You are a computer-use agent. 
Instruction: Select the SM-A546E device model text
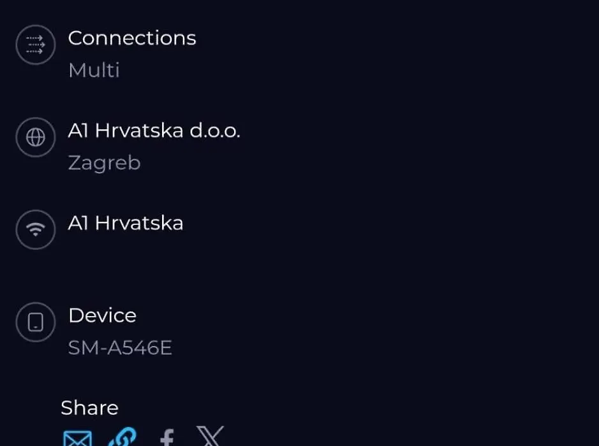(120, 348)
